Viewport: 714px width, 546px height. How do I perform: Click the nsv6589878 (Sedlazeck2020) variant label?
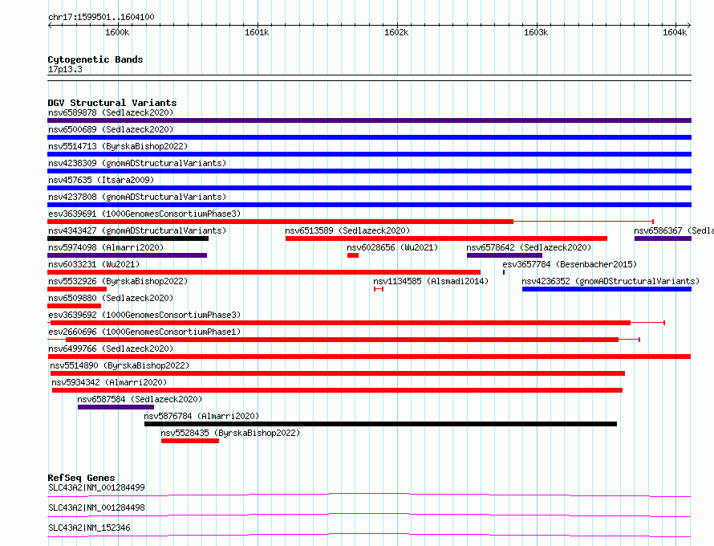click(111, 112)
